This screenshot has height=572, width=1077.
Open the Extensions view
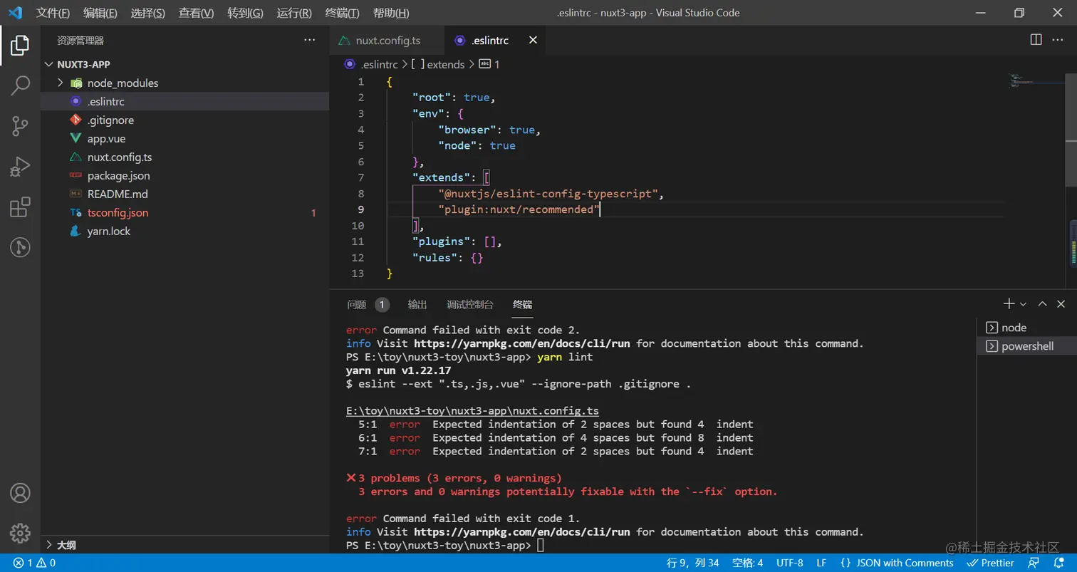[20, 207]
